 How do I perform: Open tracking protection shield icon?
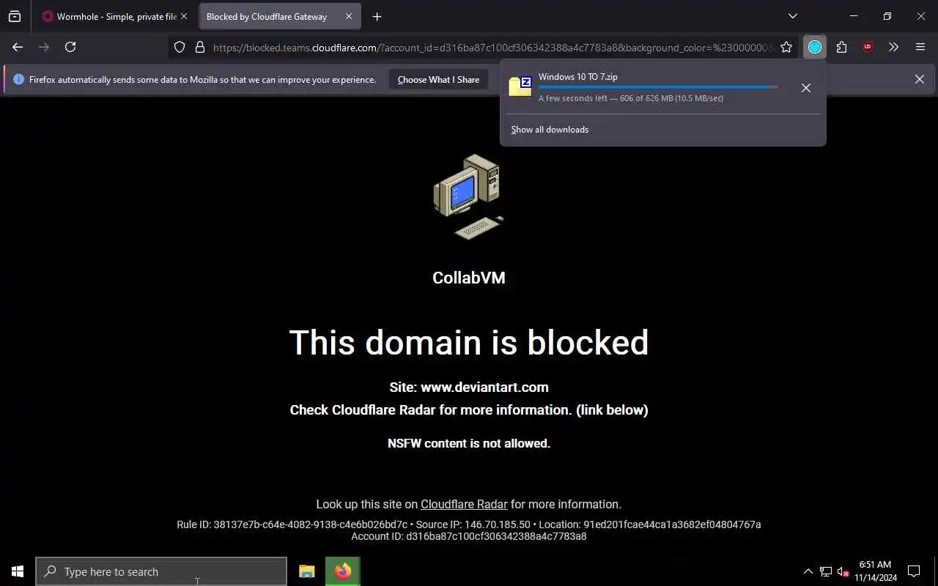180,47
